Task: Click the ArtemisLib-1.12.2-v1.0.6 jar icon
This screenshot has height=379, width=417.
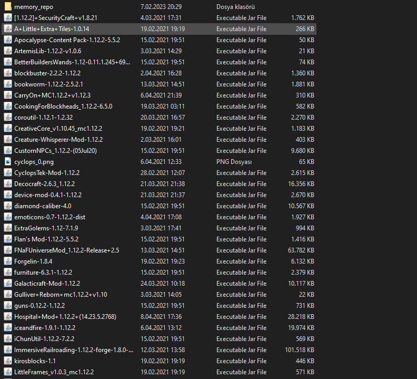Action: coord(8,51)
